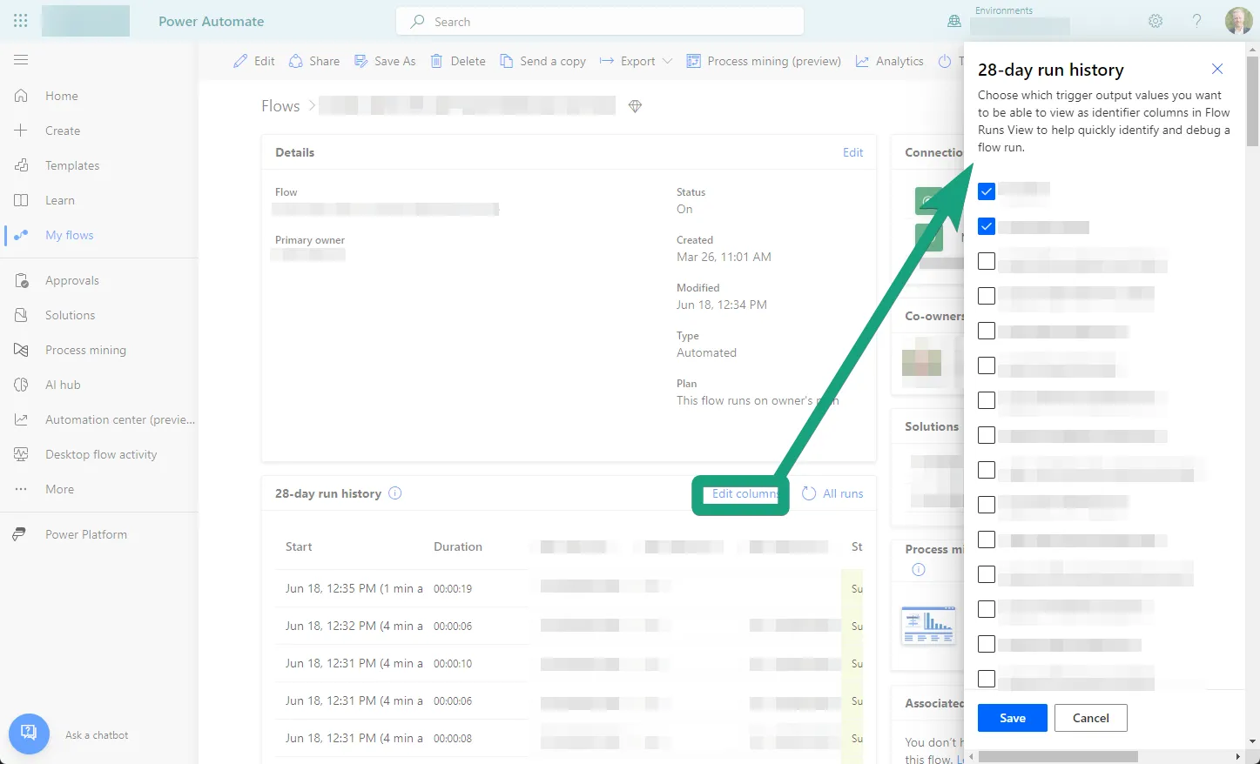Click the premium diamond icon beside flow name
The height and width of the screenshot is (764, 1260).
coord(635,106)
